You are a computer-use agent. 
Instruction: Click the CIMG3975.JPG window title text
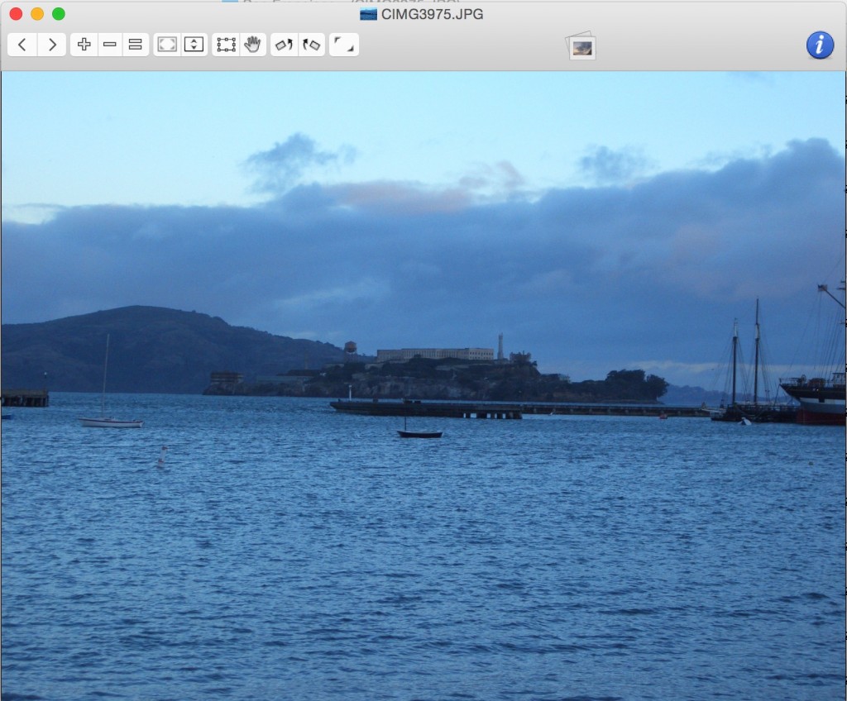432,14
